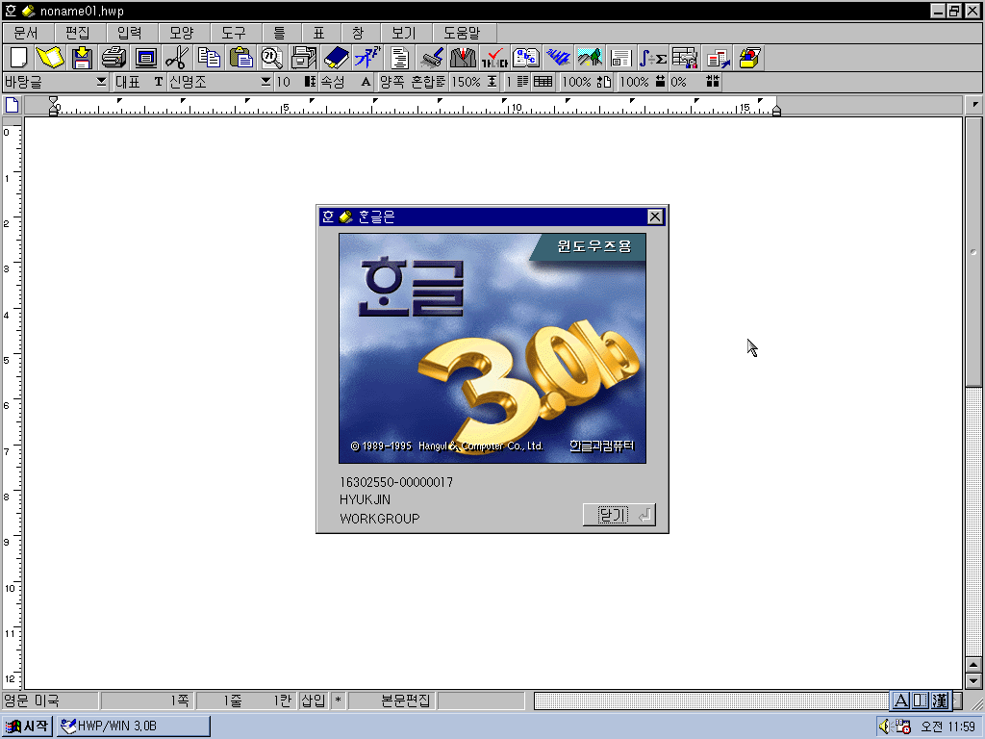Open the 편집 menu

click(x=78, y=33)
